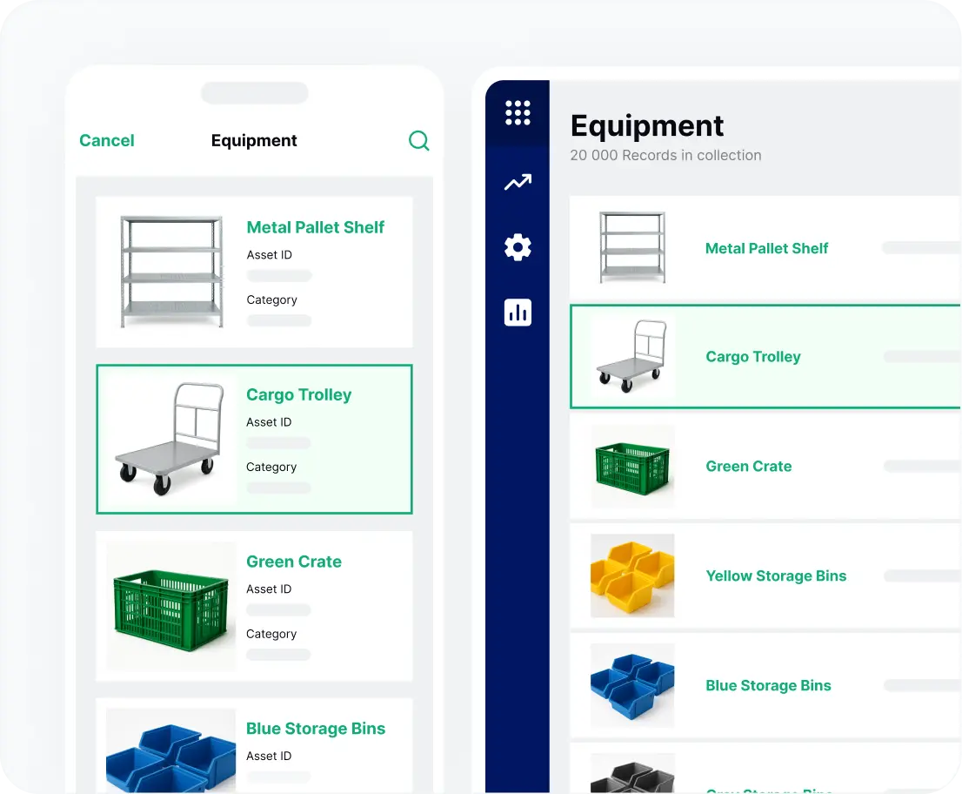Screen dimensions: 962x794
Task: Open Blue Storage Bins title on mobile
Action: tap(315, 729)
